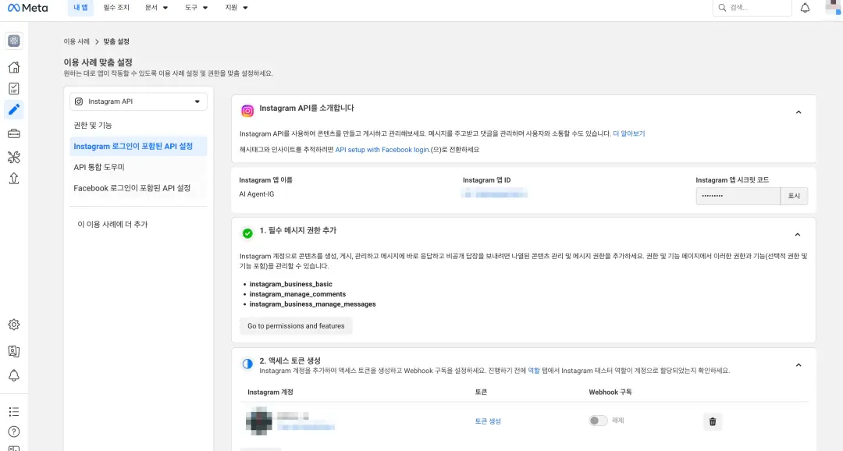Viewport: 843px width, 451px height.
Task: Open the 도구 dropdown menu
Action: pos(196,8)
